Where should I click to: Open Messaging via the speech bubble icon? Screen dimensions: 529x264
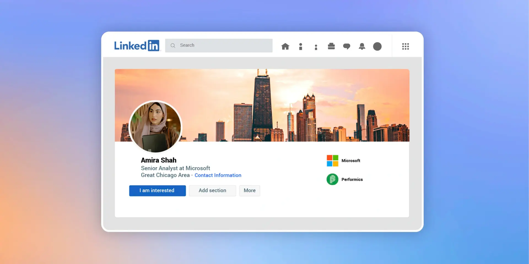point(347,46)
